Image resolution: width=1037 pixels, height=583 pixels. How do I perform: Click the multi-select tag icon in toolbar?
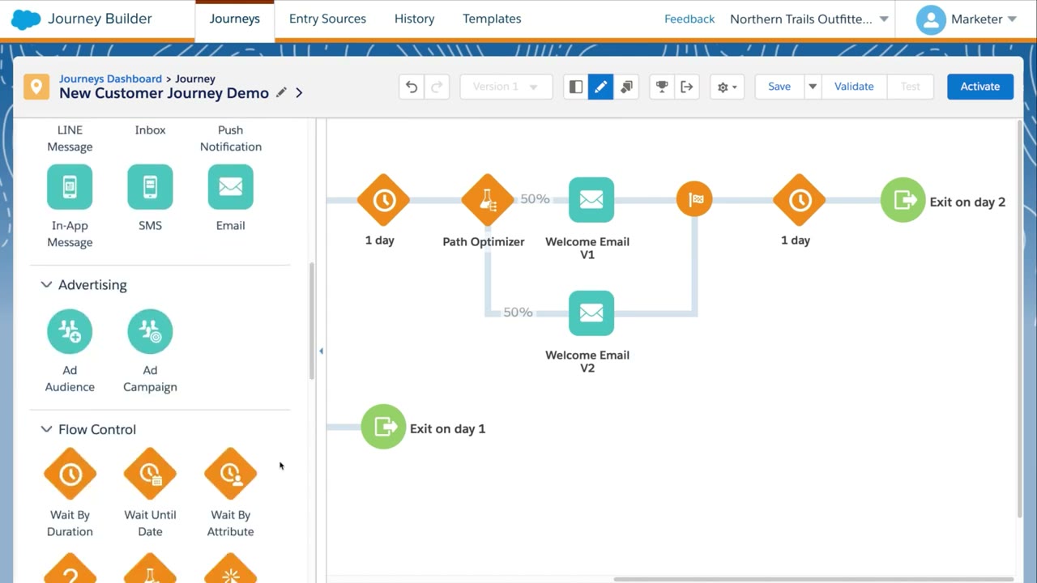626,87
